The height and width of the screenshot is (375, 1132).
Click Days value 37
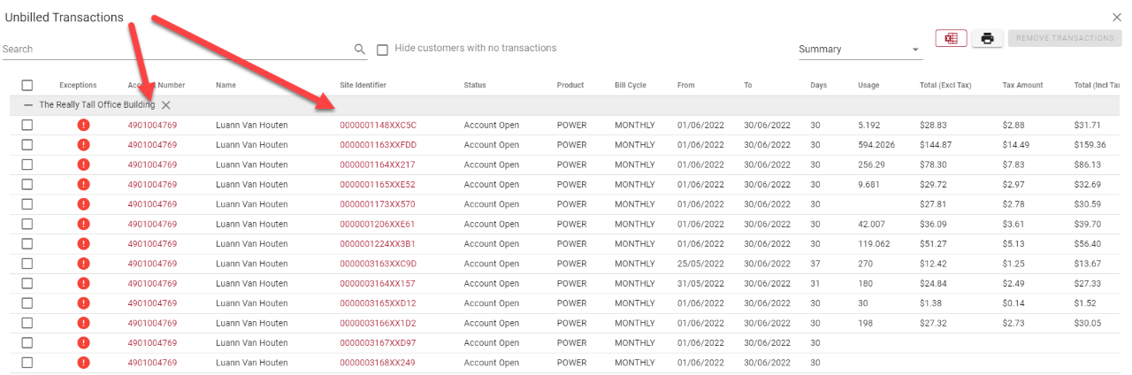(815, 264)
